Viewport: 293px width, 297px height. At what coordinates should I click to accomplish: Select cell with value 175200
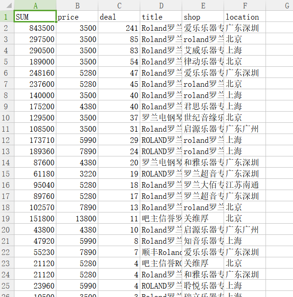coord(35,106)
